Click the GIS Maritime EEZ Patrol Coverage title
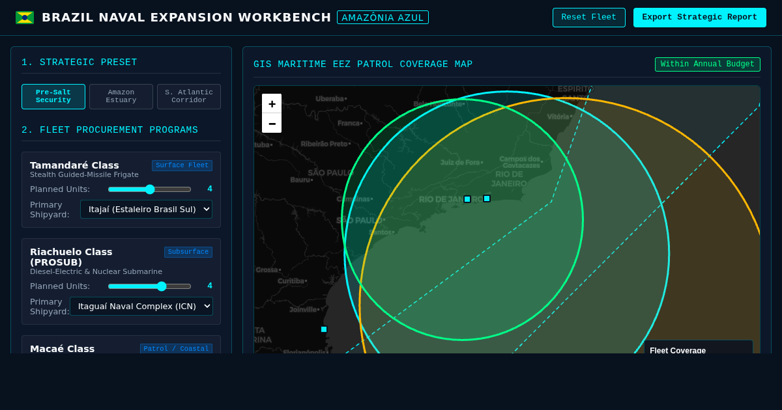Image resolution: width=782 pixels, height=410 pixels. (363, 64)
